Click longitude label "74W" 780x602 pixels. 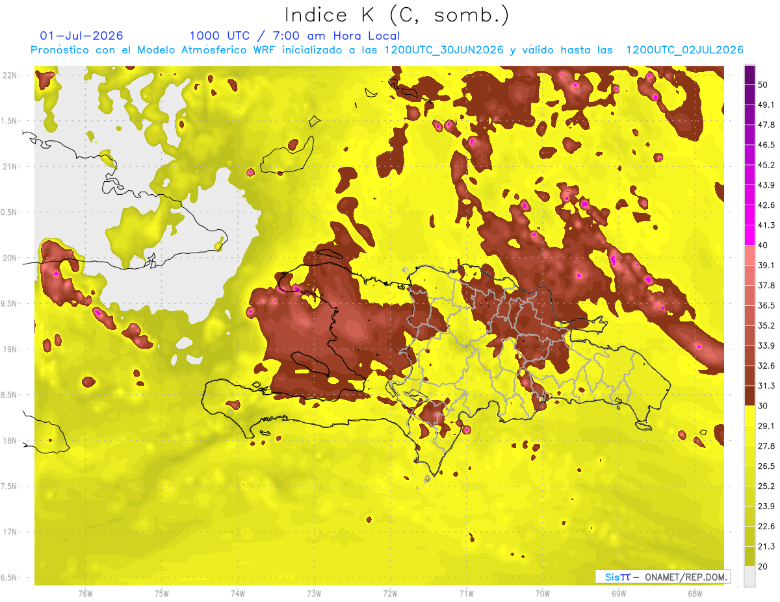237,594
